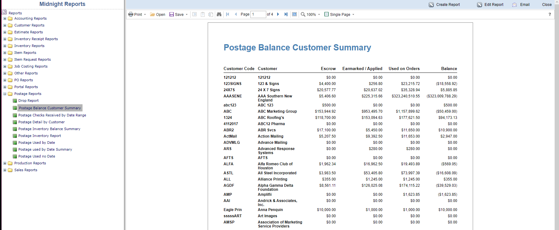Expand the Estimate Reports folder
The image size is (559, 230).
[5, 32]
